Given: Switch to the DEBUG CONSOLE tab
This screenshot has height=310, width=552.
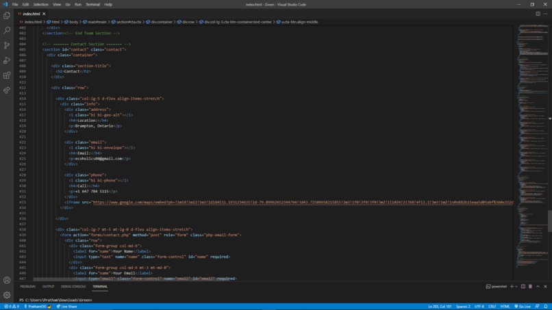Looking at the screenshot, I should click(x=73, y=287).
